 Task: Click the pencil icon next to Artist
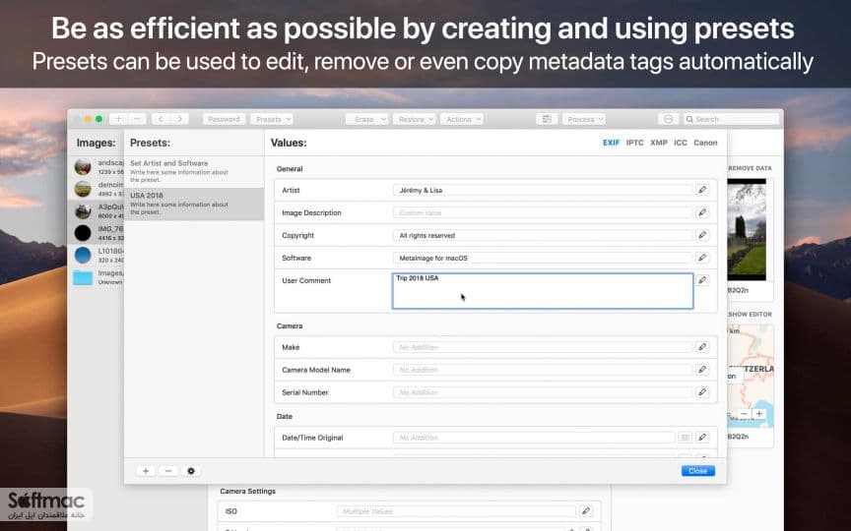click(x=702, y=190)
